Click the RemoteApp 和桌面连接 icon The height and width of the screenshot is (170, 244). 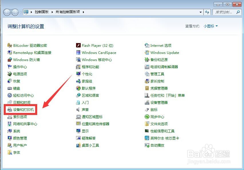(10, 52)
